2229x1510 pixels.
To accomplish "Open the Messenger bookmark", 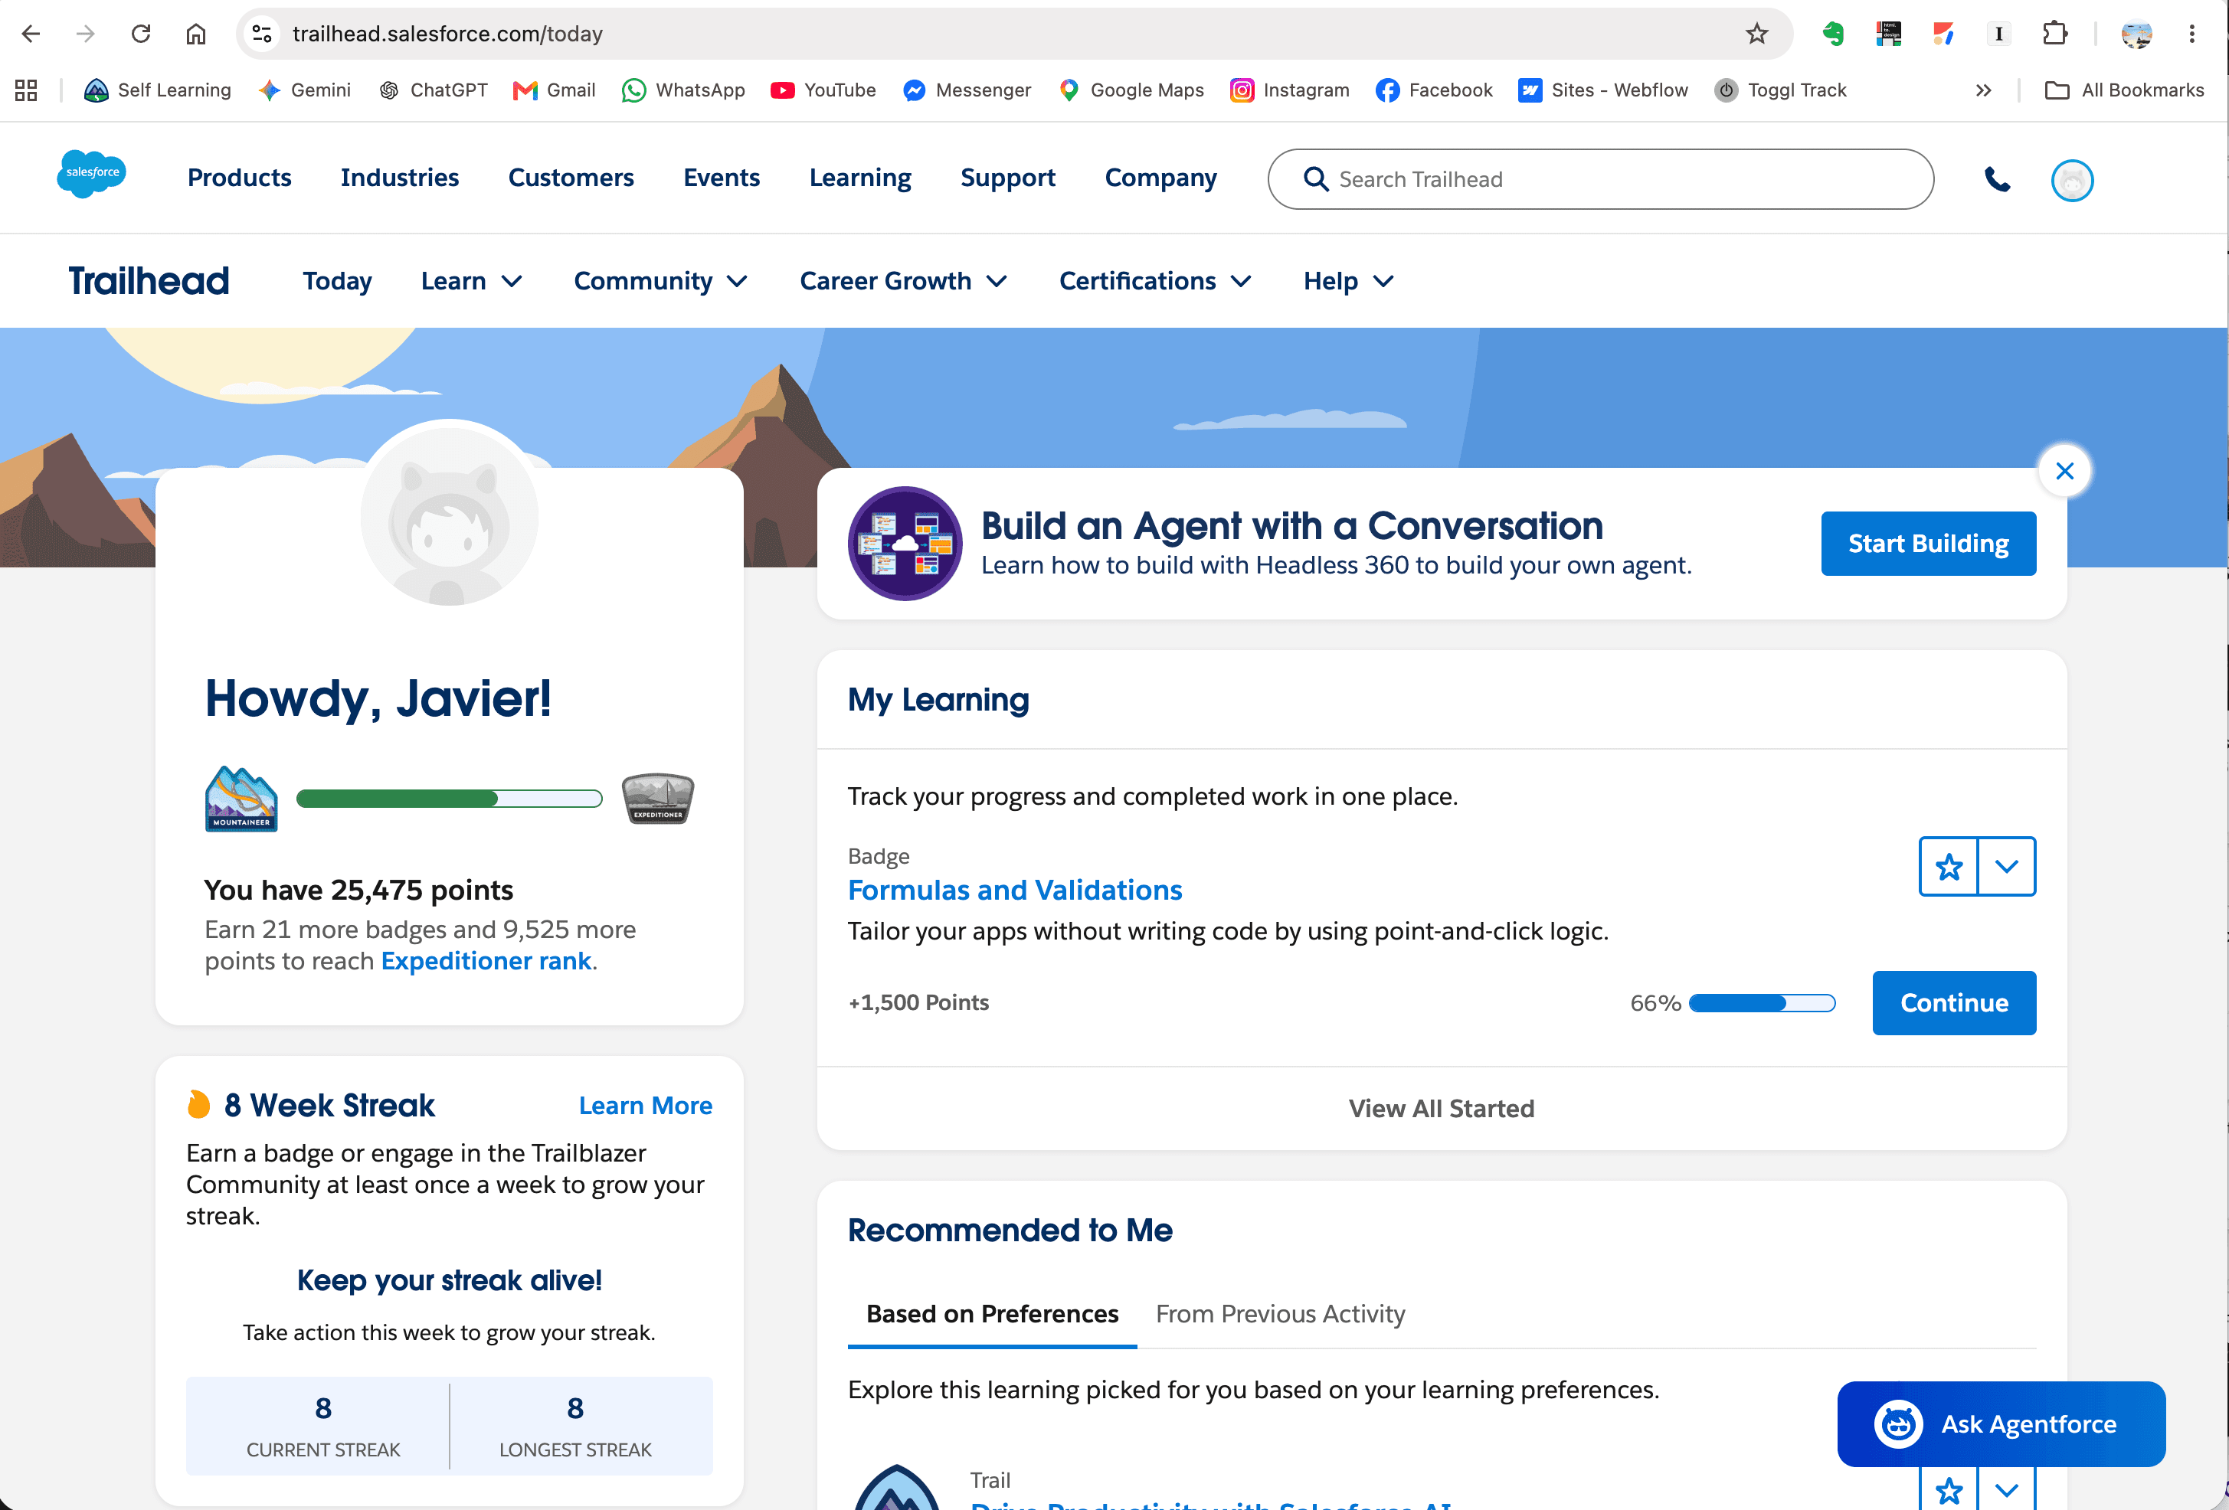I will (x=967, y=90).
